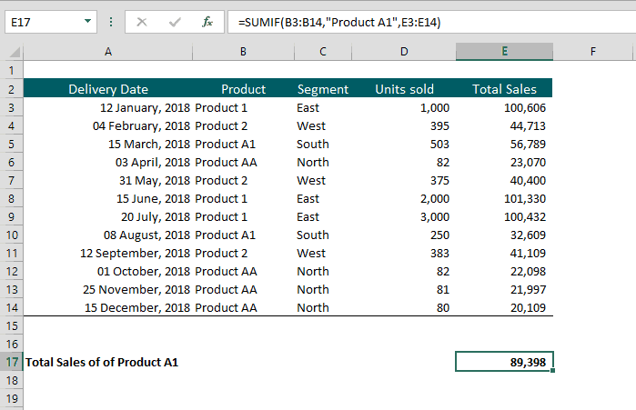Select South segment cell in row 5

click(323, 145)
